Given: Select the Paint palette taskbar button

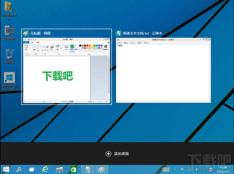Looking at the screenshot, I should pyautogui.click(x=100, y=169).
